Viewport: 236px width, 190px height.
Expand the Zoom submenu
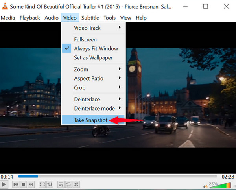coord(93,69)
